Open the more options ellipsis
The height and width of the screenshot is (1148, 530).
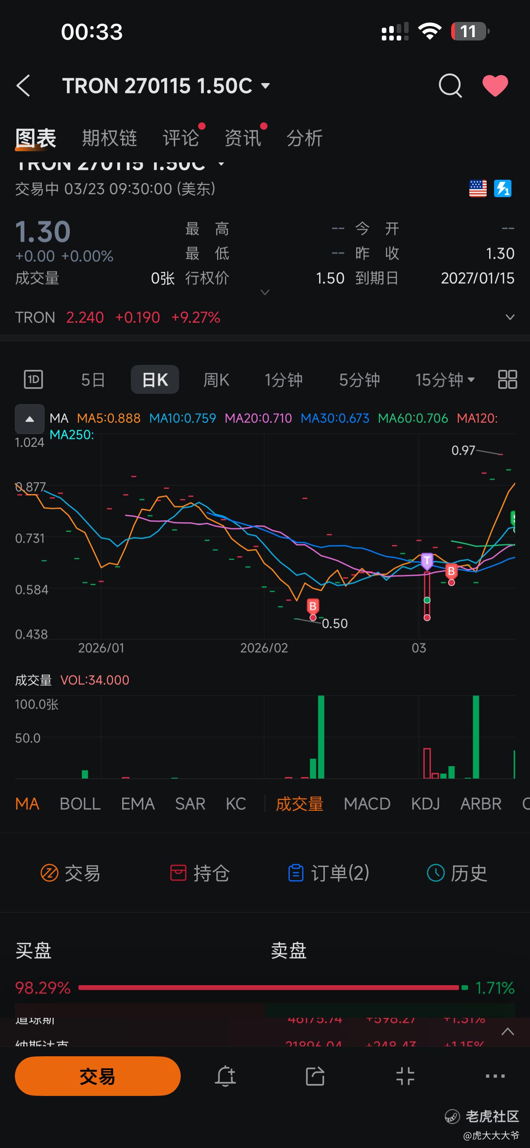coord(495,1076)
